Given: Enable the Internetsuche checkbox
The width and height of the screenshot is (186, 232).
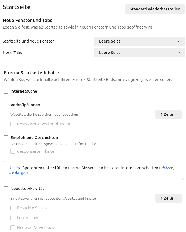Looking at the screenshot, I should (x=6, y=91).
